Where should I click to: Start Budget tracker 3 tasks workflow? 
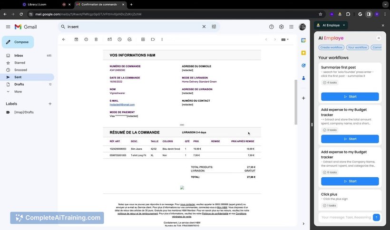pos(350,139)
